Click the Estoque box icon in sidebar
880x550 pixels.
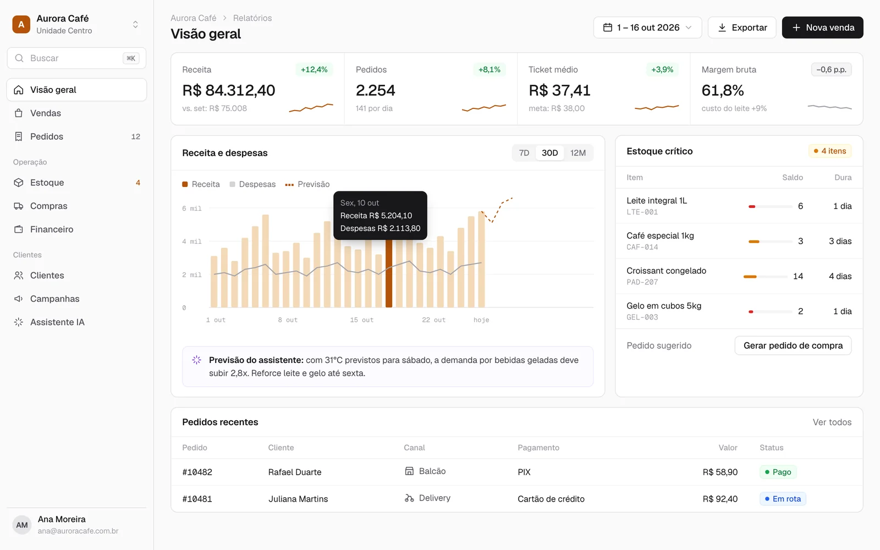(19, 183)
